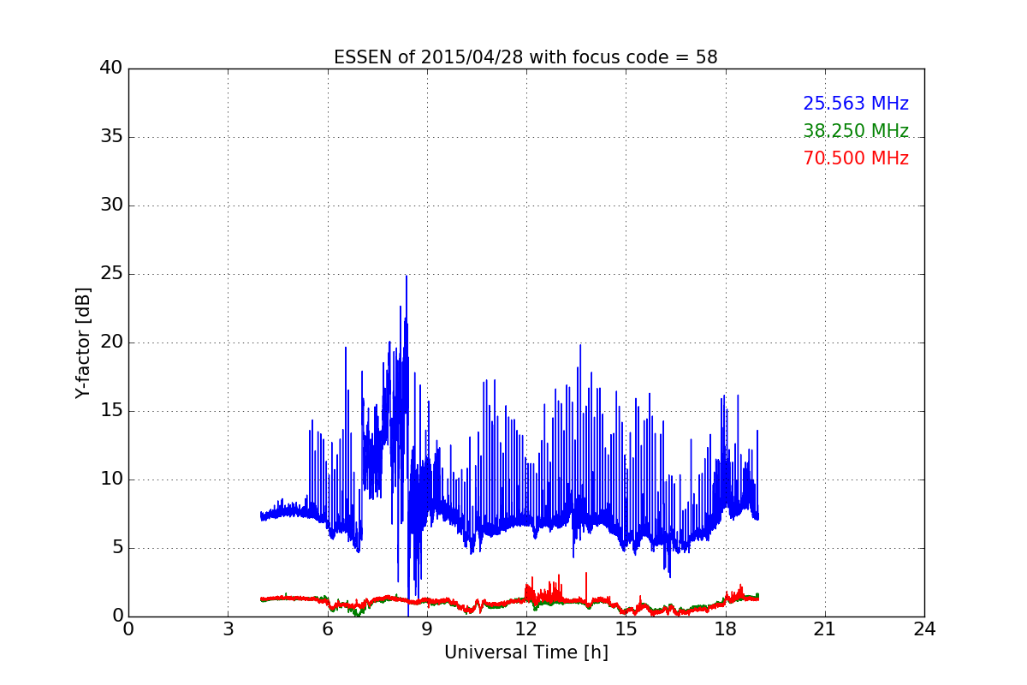This screenshot has height=685, width=1027.
Task: Click the x-axis tick label 18
Action: point(726,629)
